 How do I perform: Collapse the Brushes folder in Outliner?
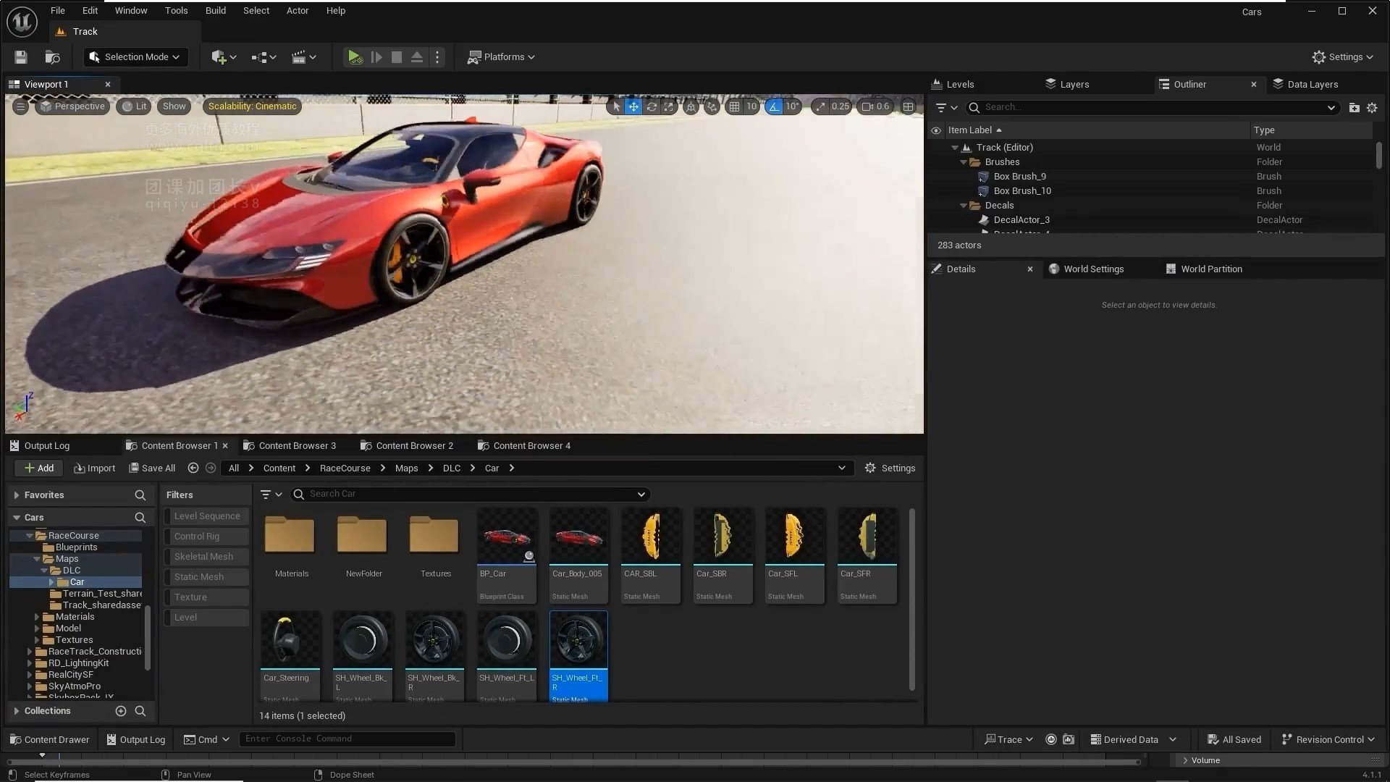click(x=964, y=162)
